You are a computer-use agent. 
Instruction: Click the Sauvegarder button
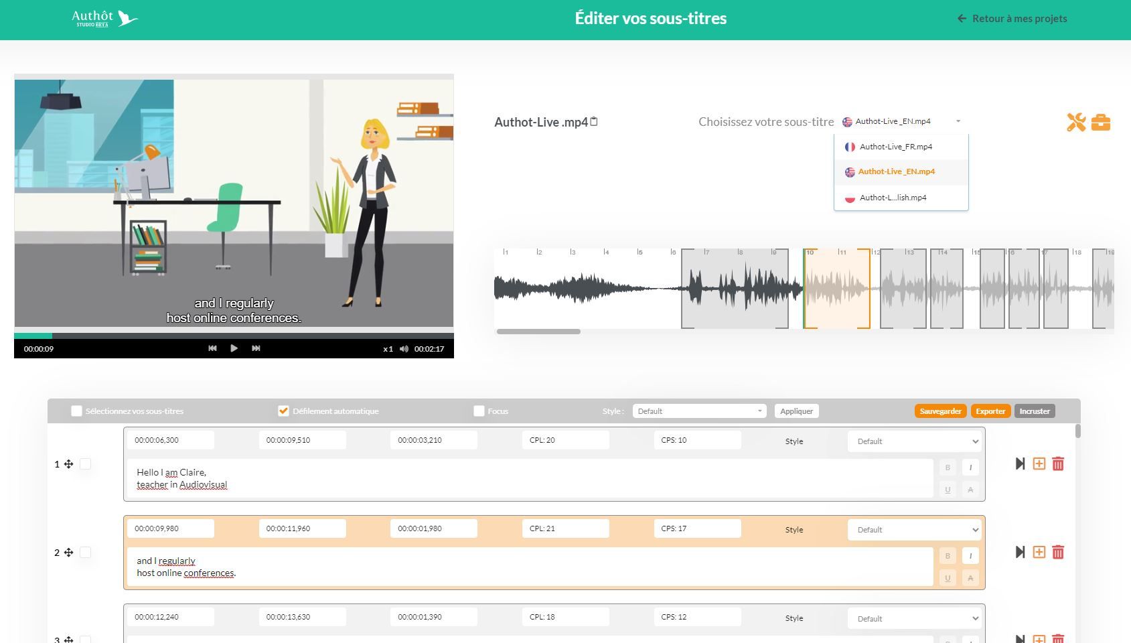[940, 411]
